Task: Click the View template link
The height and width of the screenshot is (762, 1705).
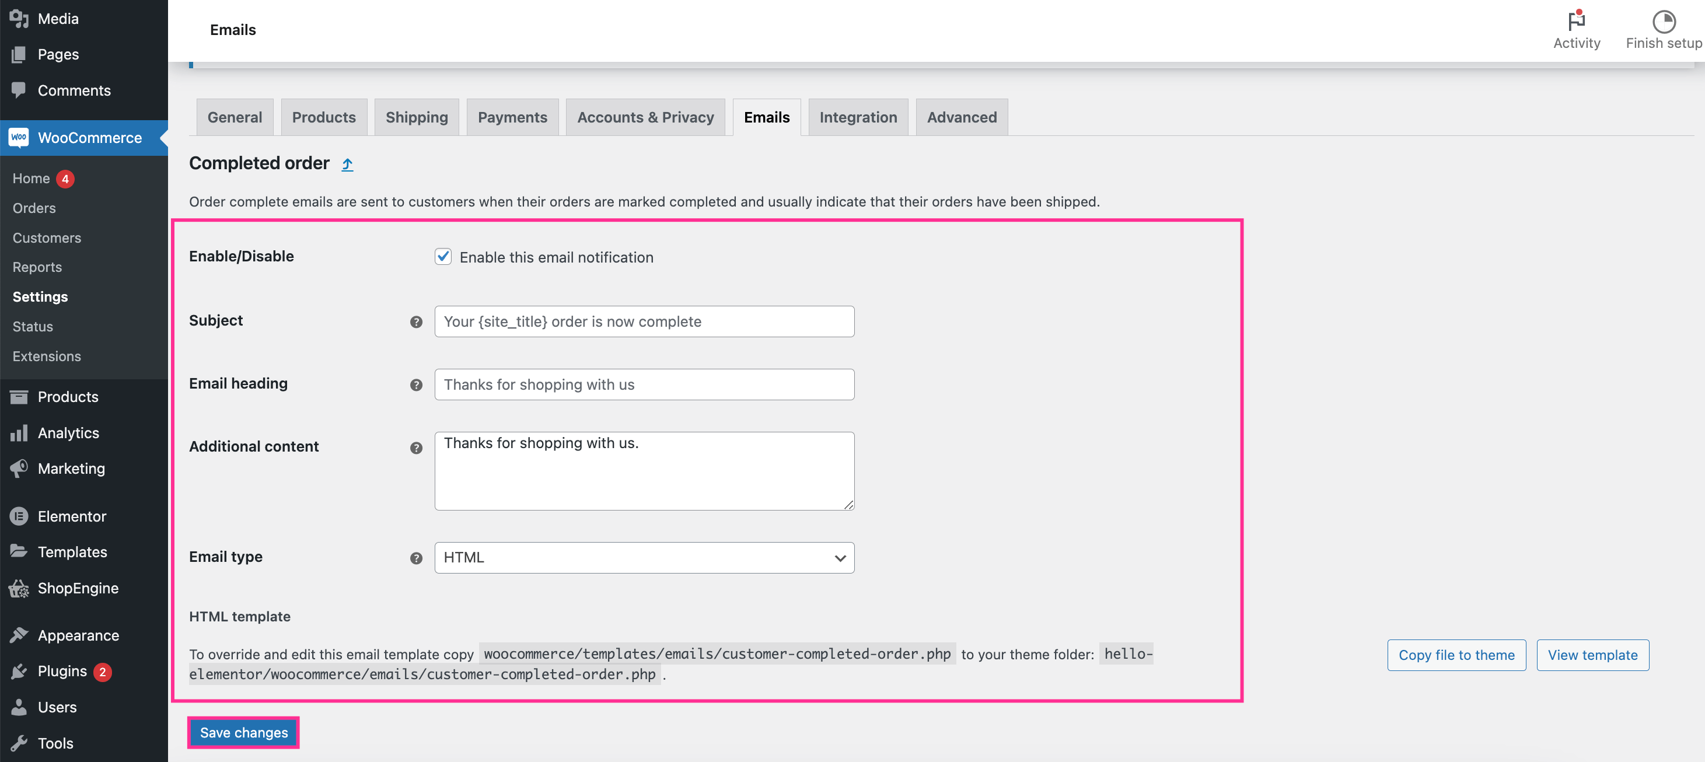Action: tap(1591, 655)
